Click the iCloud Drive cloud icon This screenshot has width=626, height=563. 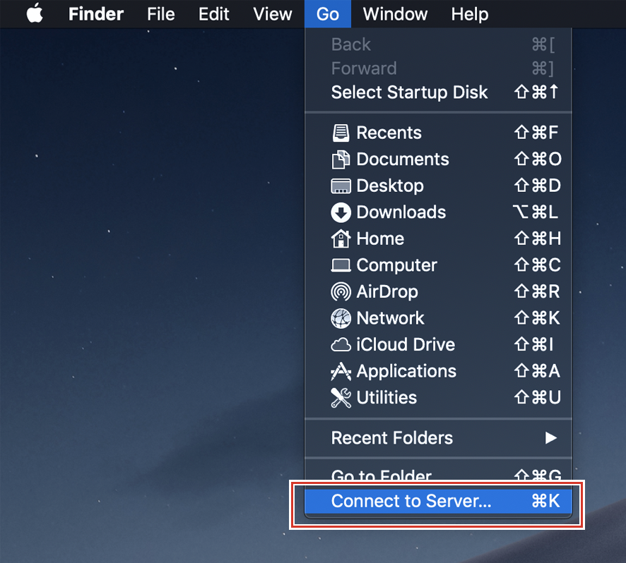click(x=340, y=344)
